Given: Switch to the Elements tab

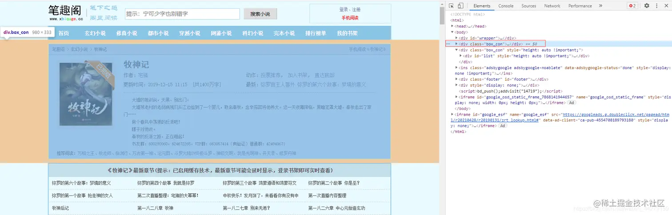Looking at the screenshot, I should point(482,6).
